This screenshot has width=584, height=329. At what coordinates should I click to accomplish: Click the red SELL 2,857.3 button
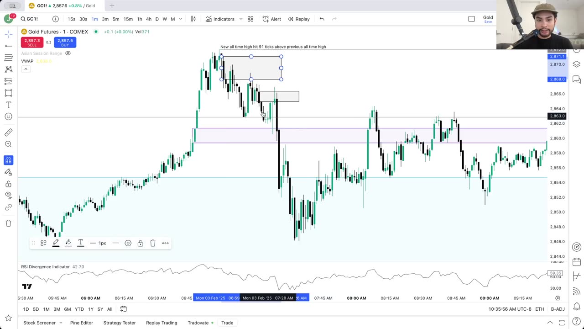click(x=32, y=42)
